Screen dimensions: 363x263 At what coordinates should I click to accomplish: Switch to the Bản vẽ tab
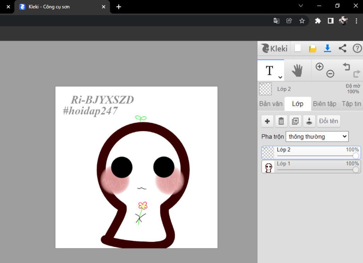pos(271,104)
